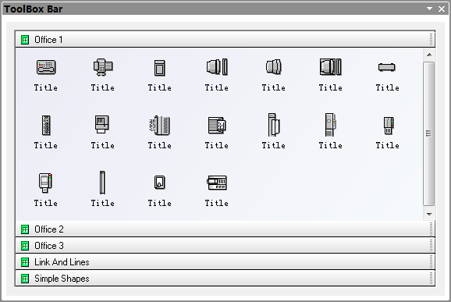Screen dimensions: 451x302
Task: Click the vertical scrollbar thumb in Office 1
Action: 429,133
